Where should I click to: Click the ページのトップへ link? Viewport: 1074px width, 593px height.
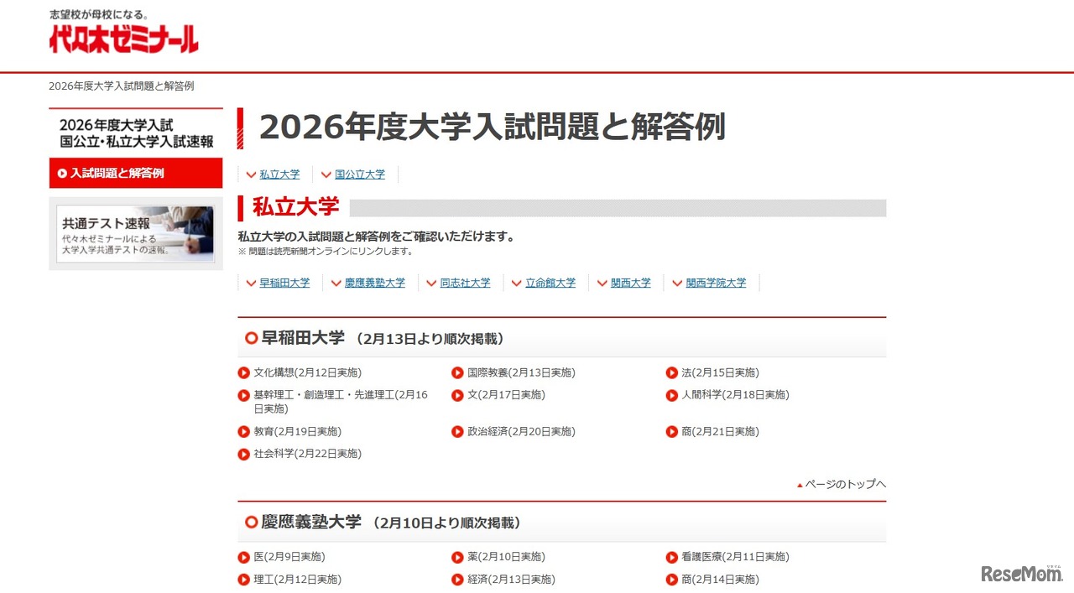click(x=846, y=484)
